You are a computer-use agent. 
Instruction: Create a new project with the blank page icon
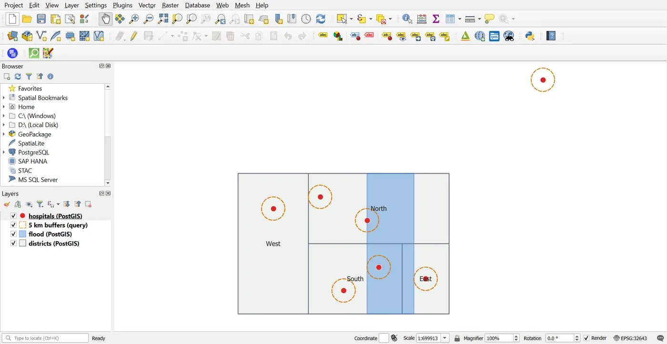[13, 19]
